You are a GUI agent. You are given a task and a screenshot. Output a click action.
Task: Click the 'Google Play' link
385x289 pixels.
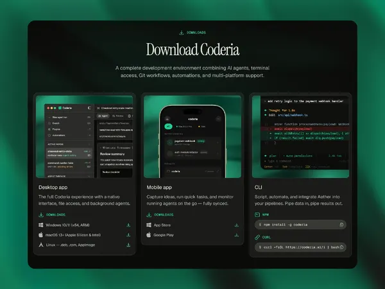click(164, 235)
